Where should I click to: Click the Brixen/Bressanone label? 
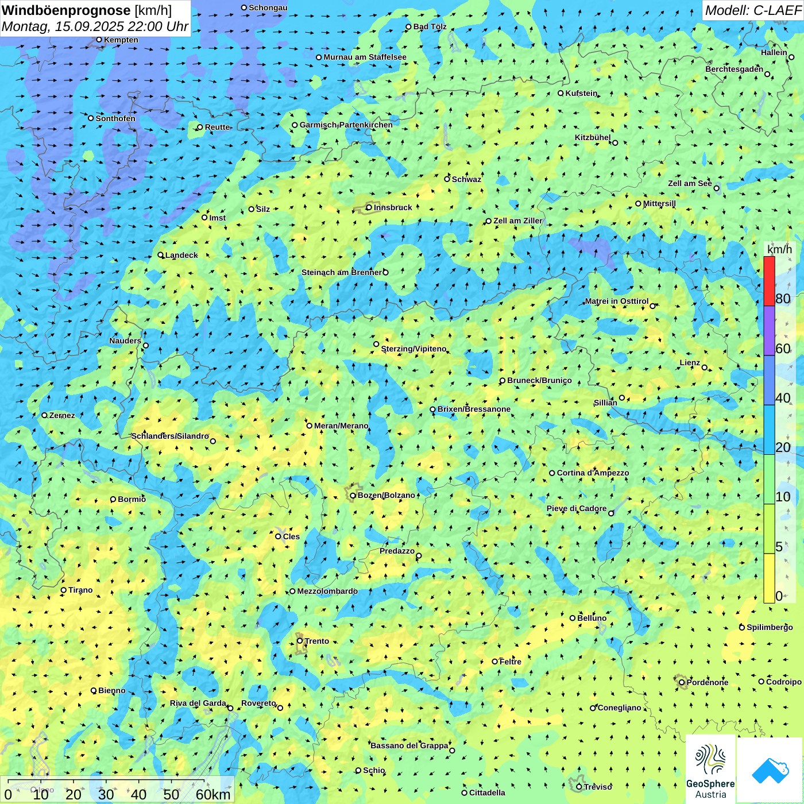(x=474, y=409)
